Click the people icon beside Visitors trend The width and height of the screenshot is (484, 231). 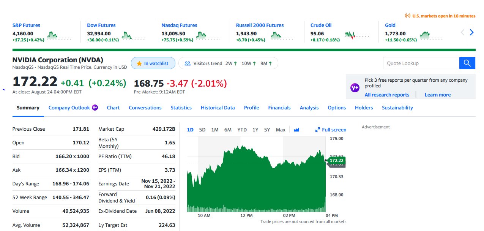(187, 63)
